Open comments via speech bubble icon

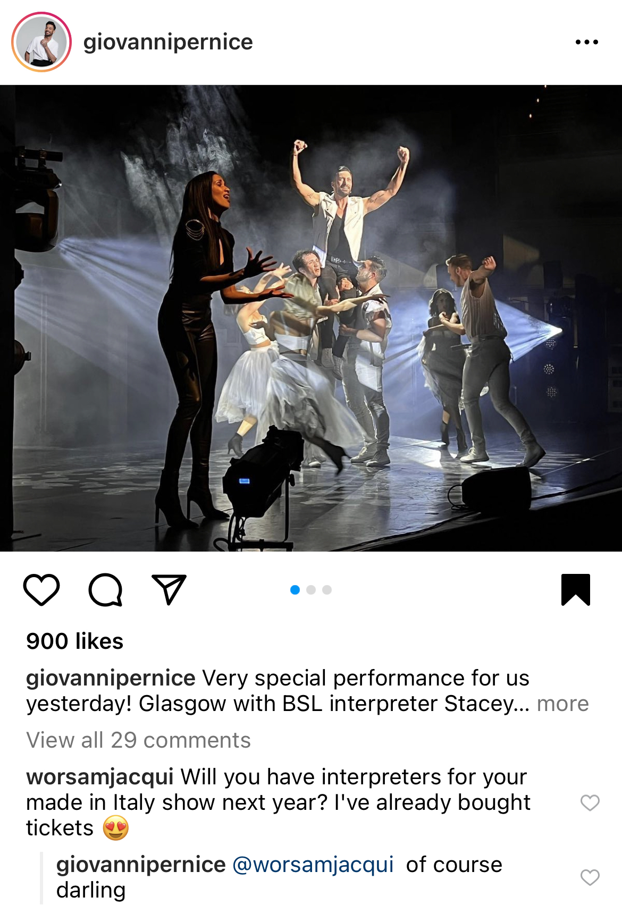(x=105, y=590)
